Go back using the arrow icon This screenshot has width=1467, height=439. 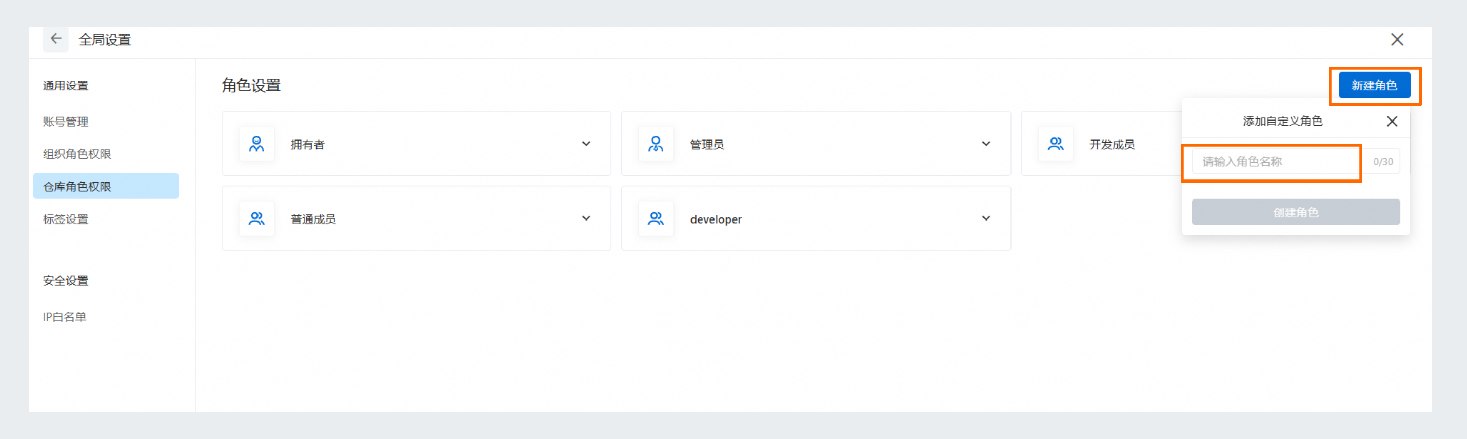[56, 39]
